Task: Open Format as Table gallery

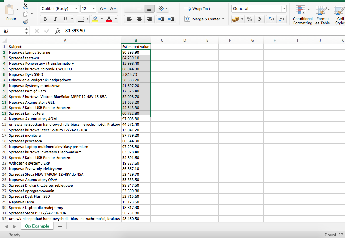Action: coord(322,15)
